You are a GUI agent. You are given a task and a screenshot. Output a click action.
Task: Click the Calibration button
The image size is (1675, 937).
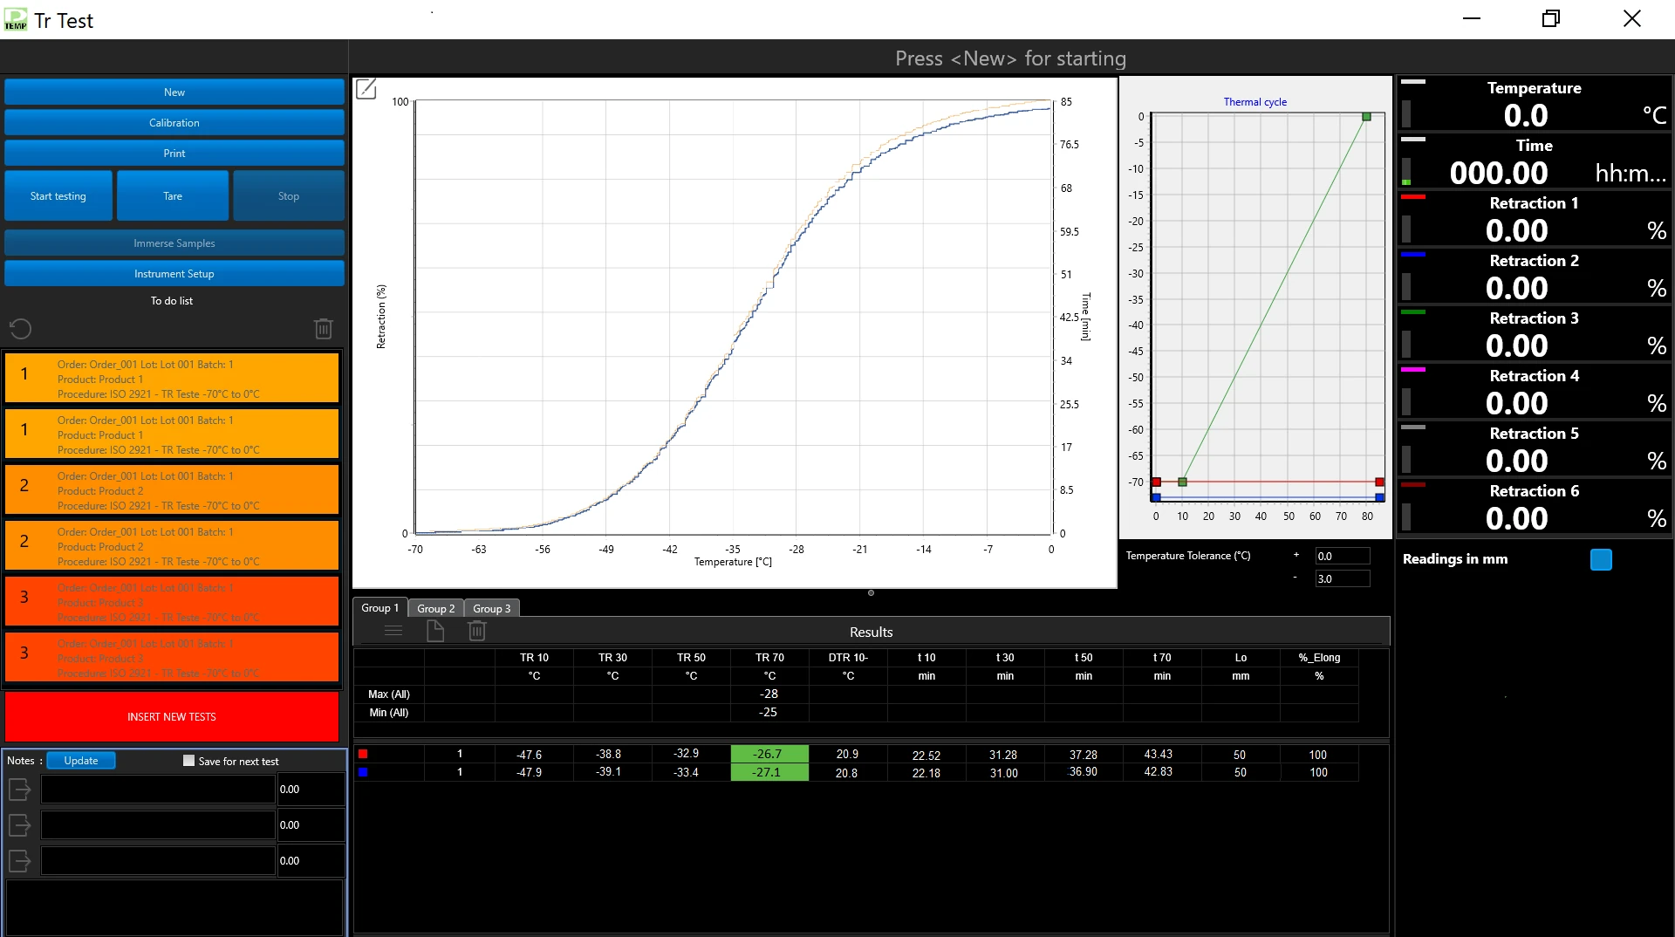point(174,123)
